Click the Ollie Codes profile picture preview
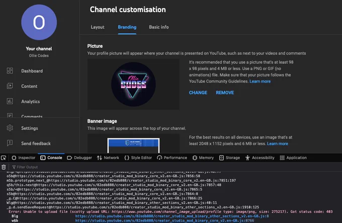Image resolution: width=342 pixels, height=223 pixels. click(133, 84)
